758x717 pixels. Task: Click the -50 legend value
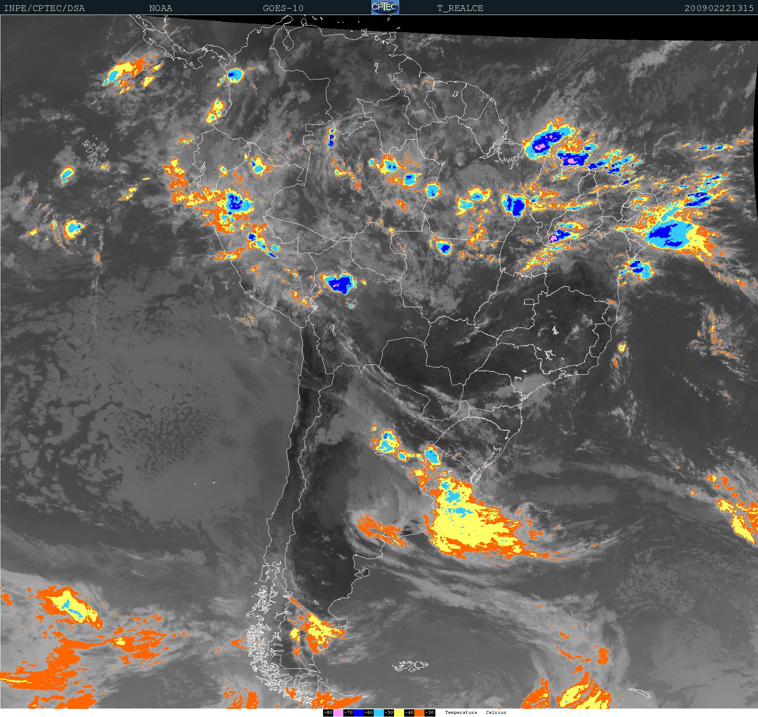tap(389, 713)
